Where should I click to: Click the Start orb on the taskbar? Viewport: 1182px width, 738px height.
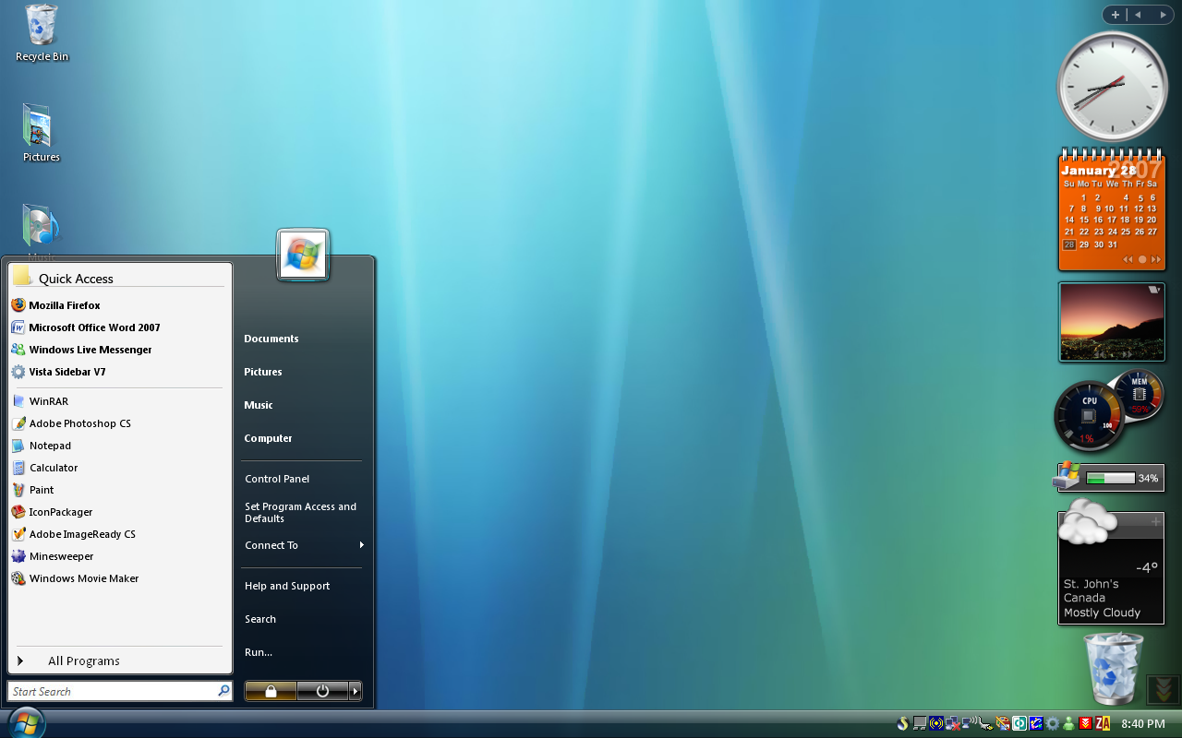(25, 722)
